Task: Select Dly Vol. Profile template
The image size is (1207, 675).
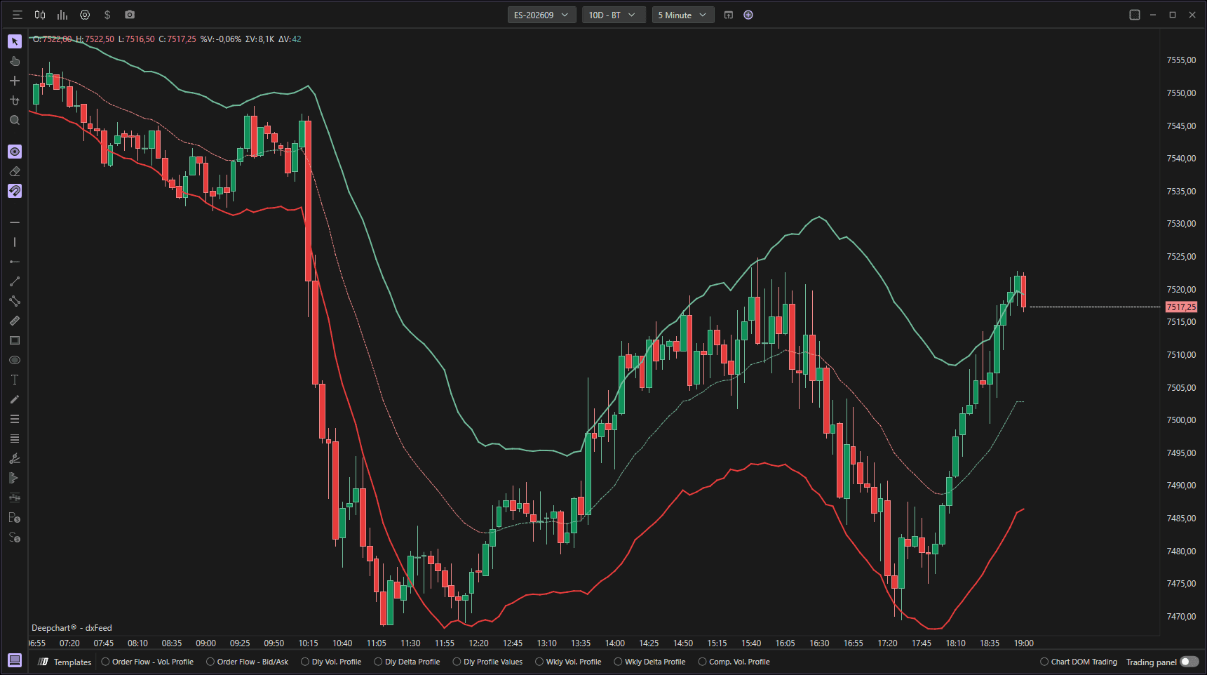Action: point(331,662)
